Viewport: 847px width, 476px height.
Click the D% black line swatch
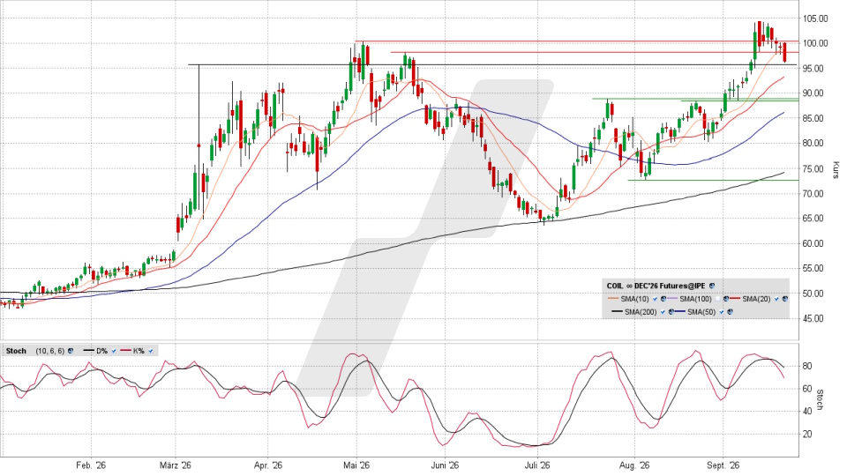click(x=88, y=350)
